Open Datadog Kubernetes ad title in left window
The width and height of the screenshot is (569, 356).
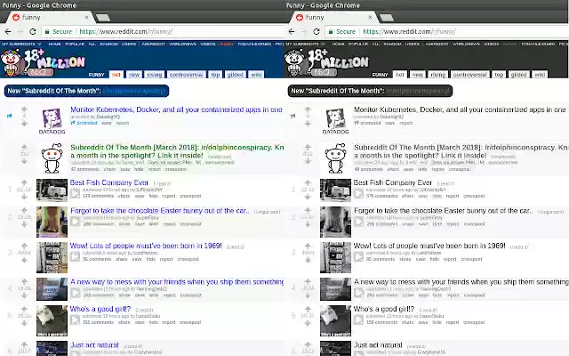(x=176, y=109)
